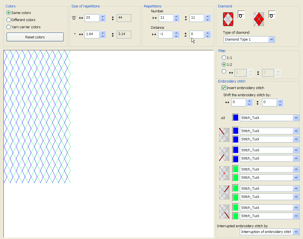Click the red-center inner diamond pattern icon
Image resolution: width=303 pixels, height=239 pixels.
(x=259, y=19)
